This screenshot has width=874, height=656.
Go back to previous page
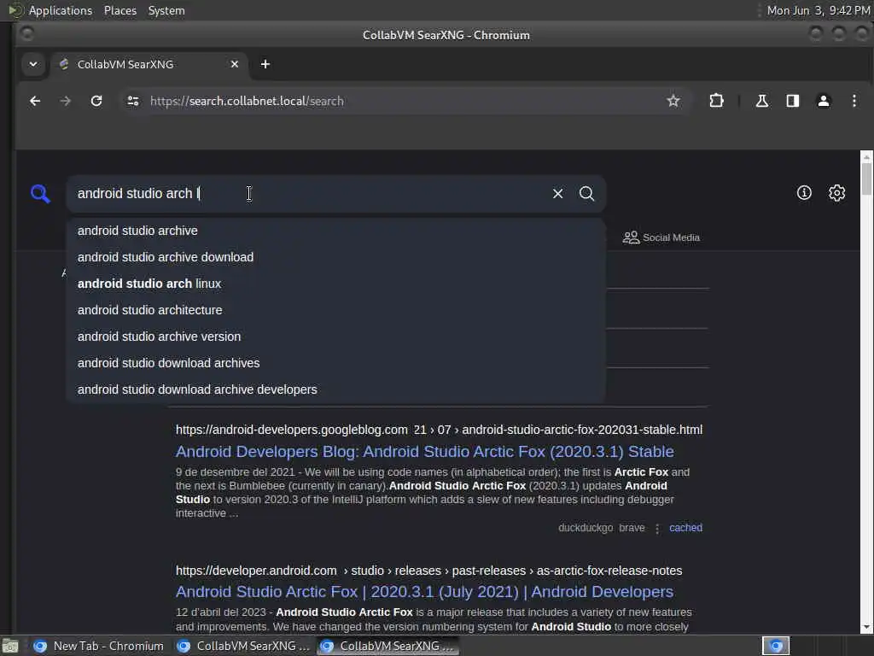tap(35, 101)
